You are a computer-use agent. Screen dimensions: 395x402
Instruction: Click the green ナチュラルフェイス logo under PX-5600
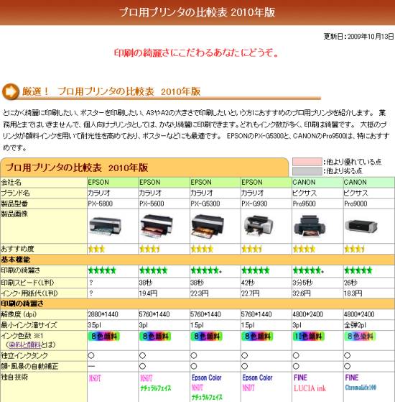[156, 388]
